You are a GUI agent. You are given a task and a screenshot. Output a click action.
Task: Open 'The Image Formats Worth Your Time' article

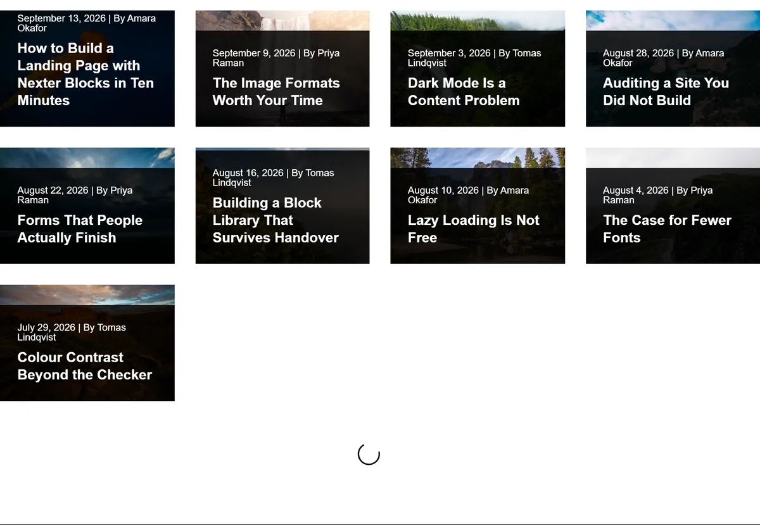tap(276, 92)
